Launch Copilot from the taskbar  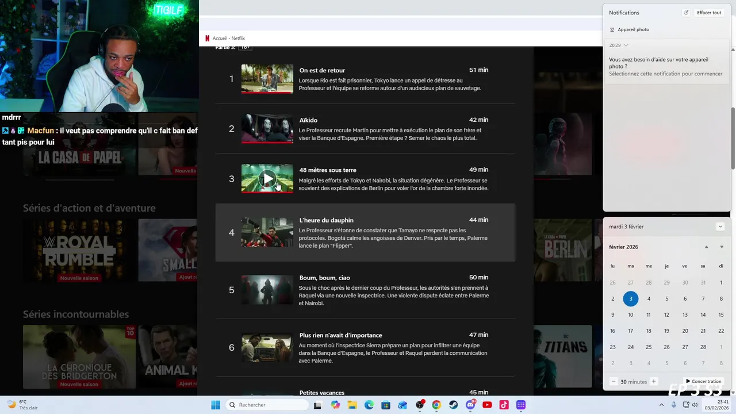pos(335,405)
